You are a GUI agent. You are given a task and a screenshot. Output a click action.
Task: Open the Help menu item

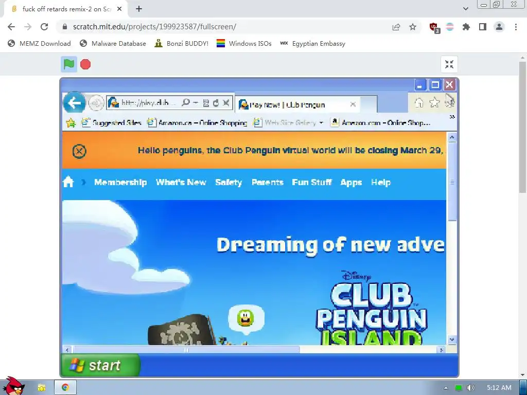click(381, 183)
